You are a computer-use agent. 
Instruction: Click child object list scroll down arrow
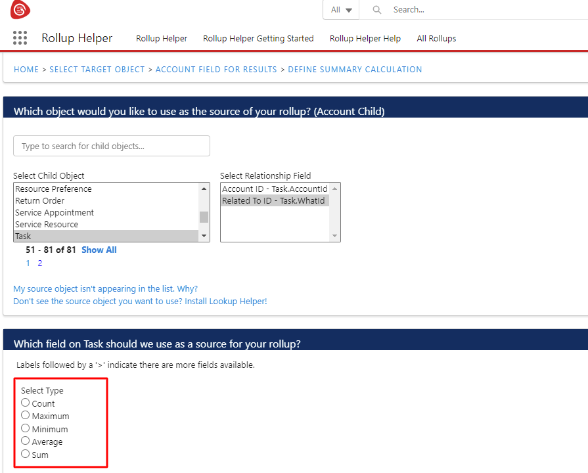click(x=204, y=236)
